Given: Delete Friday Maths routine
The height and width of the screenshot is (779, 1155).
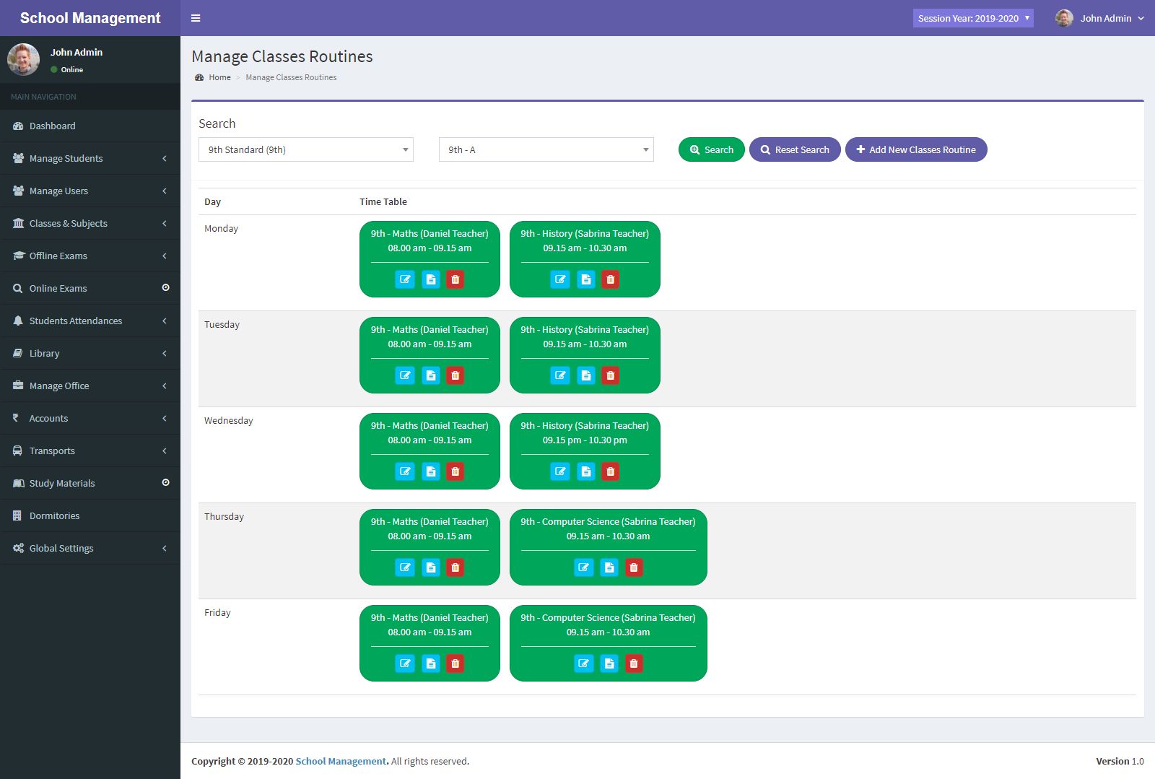Looking at the screenshot, I should pyautogui.click(x=455, y=663).
